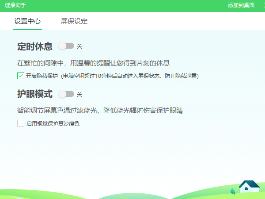Screen dimensions: 265x199
Task: Click the 关 status label beside 定时休息
Action: coord(79,46)
